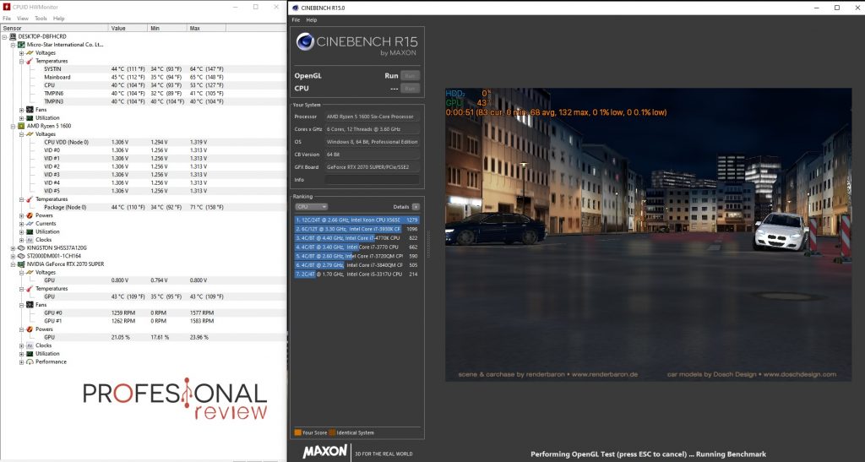Click the Temperatures icon under AMD Ryzen

click(30, 199)
